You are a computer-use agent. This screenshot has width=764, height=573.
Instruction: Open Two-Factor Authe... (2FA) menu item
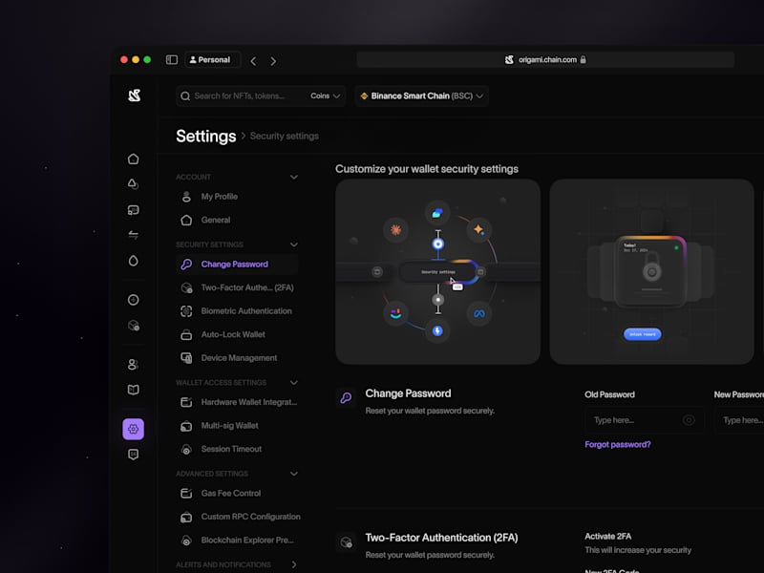point(237,287)
